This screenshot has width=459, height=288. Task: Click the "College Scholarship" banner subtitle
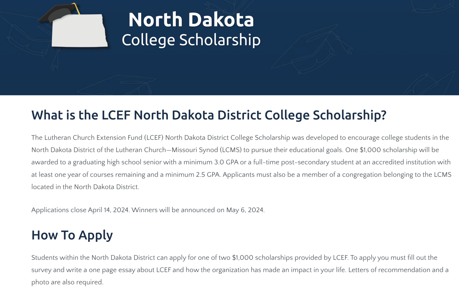(191, 40)
